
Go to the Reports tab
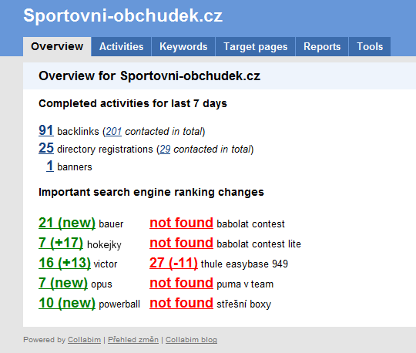(x=322, y=47)
